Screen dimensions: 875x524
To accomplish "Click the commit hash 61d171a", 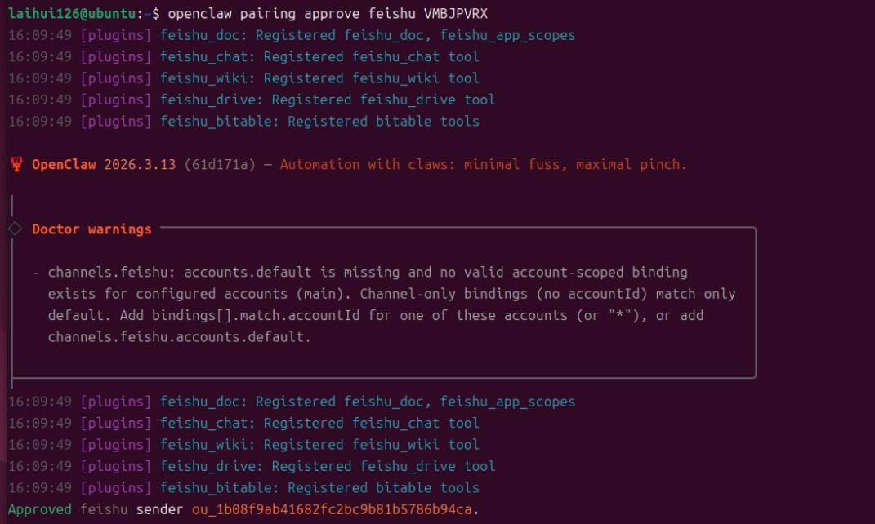I will (220, 165).
